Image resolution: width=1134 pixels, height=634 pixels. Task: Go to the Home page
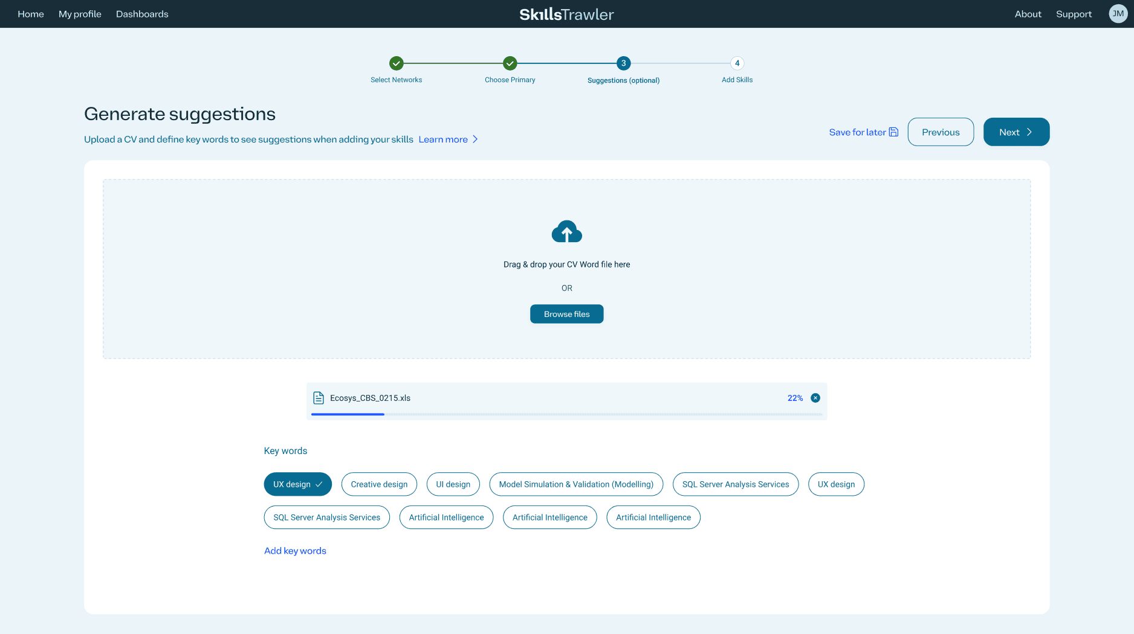pos(31,14)
